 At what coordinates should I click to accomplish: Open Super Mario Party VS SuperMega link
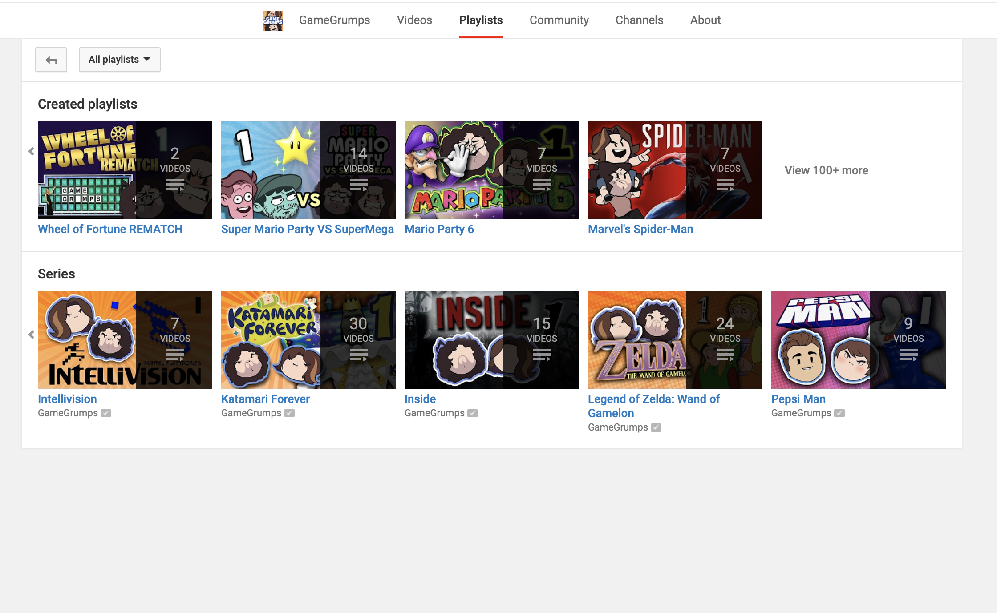(x=308, y=229)
